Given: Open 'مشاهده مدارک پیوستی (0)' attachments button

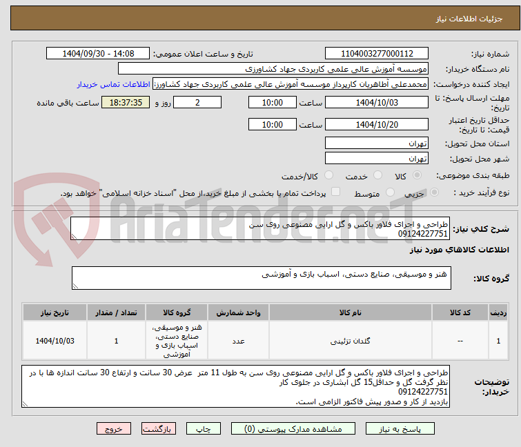Looking at the screenshot, I should pyautogui.click(x=293, y=429).
